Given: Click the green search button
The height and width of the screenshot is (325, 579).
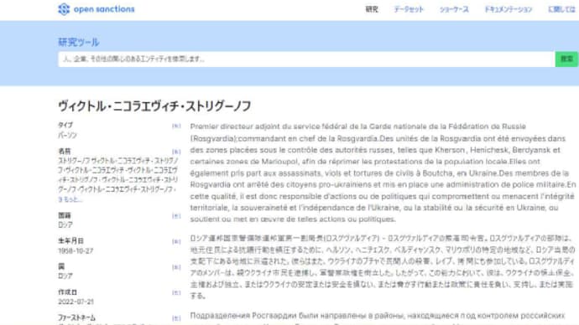Looking at the screenshot, I should (x=566, y=59).
